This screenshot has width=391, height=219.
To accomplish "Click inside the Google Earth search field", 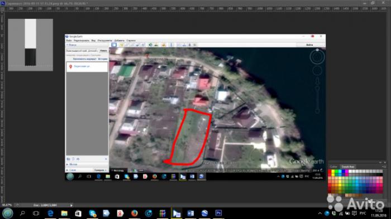I will click(x=82, y=51).
